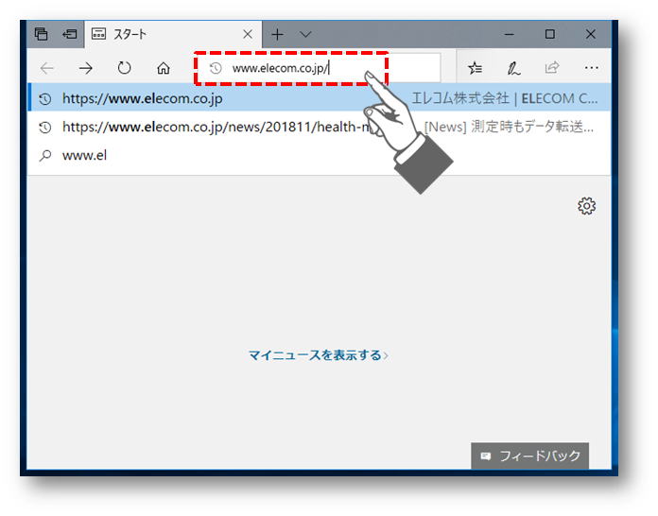Open the Settings and more ellipsis menu
658x516 pixels.
click(x=591, y=68)
